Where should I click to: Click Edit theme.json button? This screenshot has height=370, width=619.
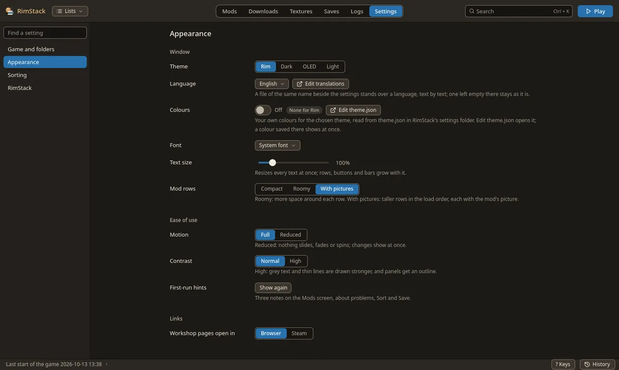pos(353,110)
